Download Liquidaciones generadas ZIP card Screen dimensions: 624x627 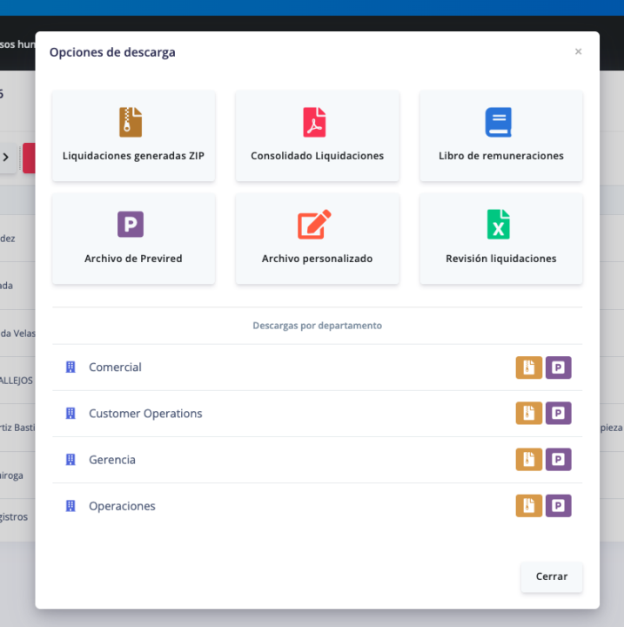[133, 136]
